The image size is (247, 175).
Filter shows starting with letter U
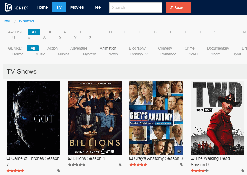point(14,38)
